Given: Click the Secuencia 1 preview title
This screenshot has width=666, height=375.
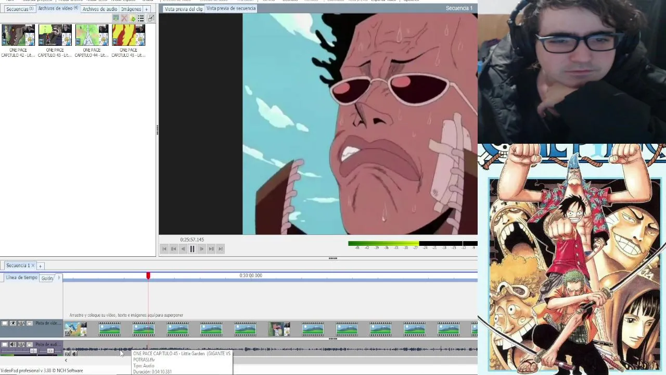Looking at the screenshot, I should [x=459, y=8].
